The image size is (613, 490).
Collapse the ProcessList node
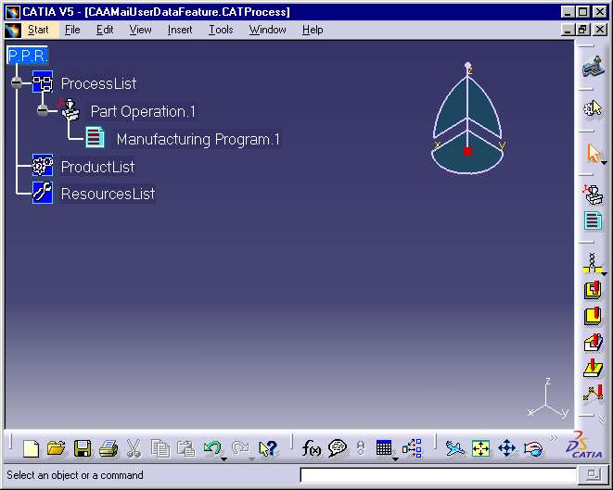[x=17, y=82]
